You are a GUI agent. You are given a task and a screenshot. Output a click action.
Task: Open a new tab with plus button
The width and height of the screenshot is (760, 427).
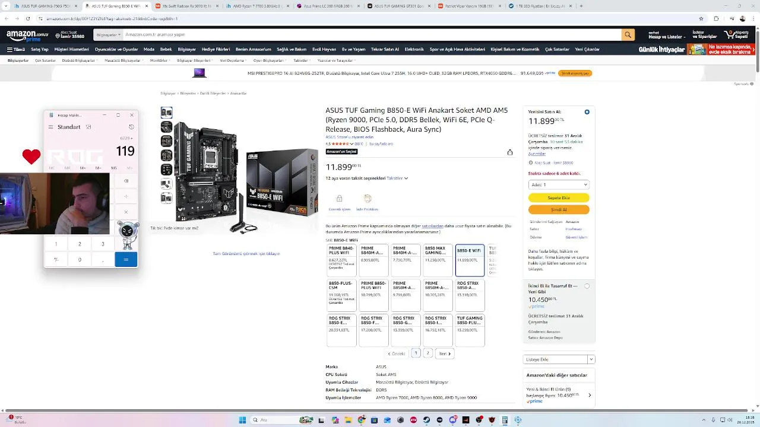click(581, 6)
